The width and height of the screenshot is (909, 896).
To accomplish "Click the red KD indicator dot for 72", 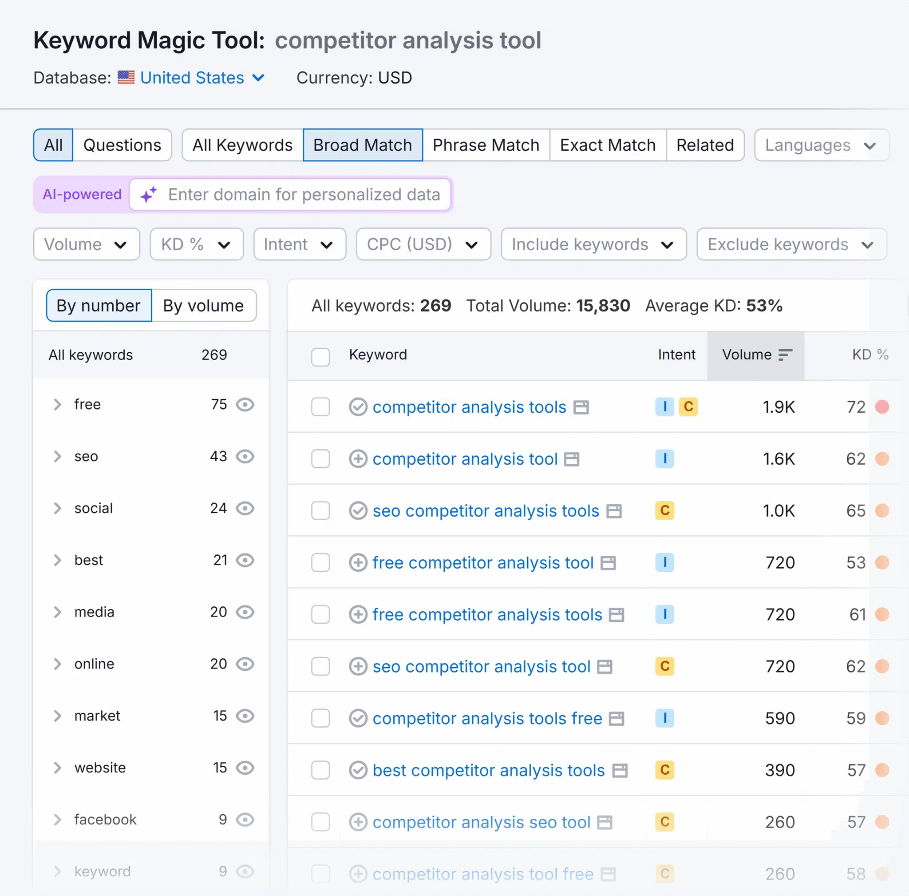I will pos(882,406).
